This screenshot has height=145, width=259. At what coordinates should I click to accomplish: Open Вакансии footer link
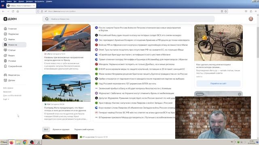coord(7,92)
